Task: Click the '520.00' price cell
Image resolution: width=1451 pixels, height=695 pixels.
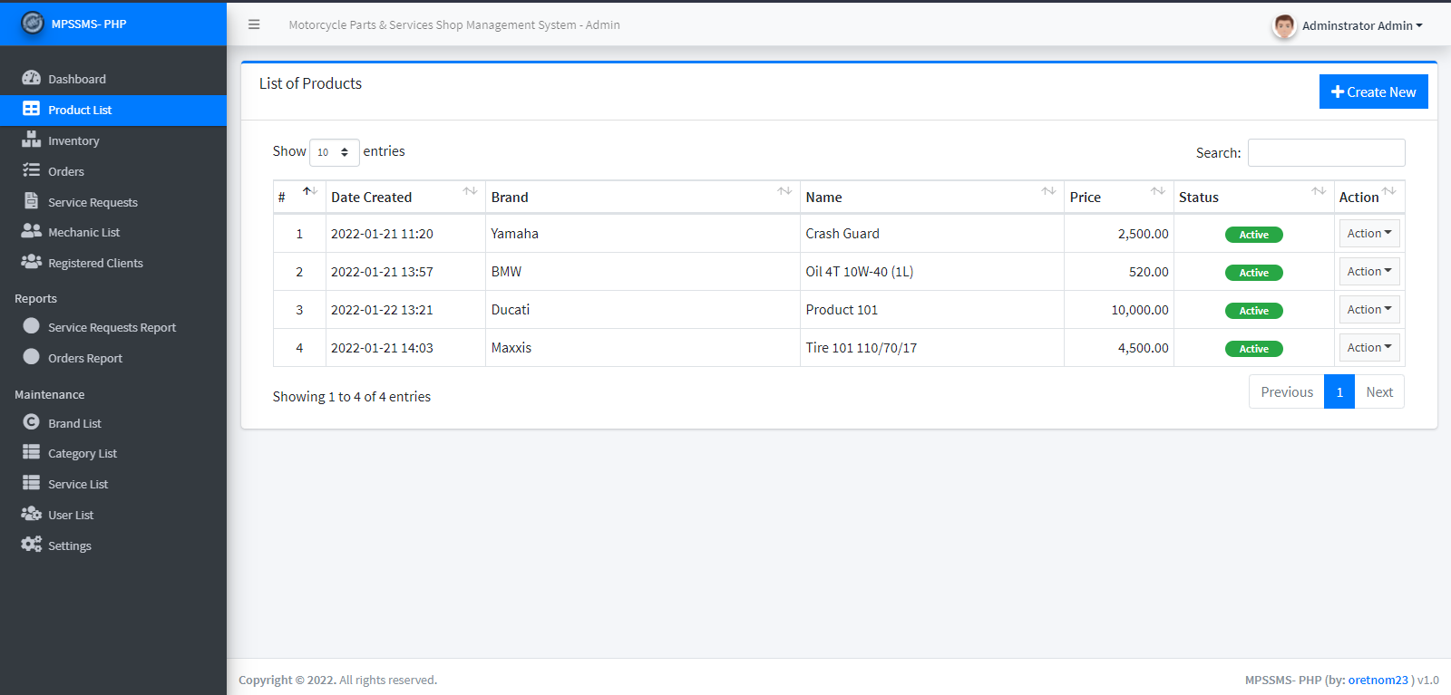Action: [1119, 272]
